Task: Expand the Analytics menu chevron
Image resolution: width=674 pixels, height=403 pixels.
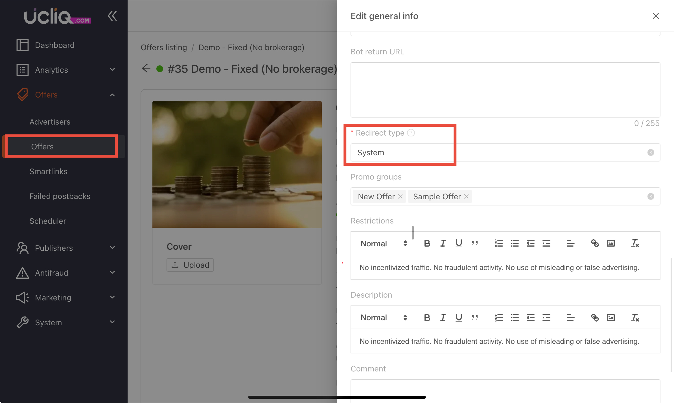Action: coord(112,70)
